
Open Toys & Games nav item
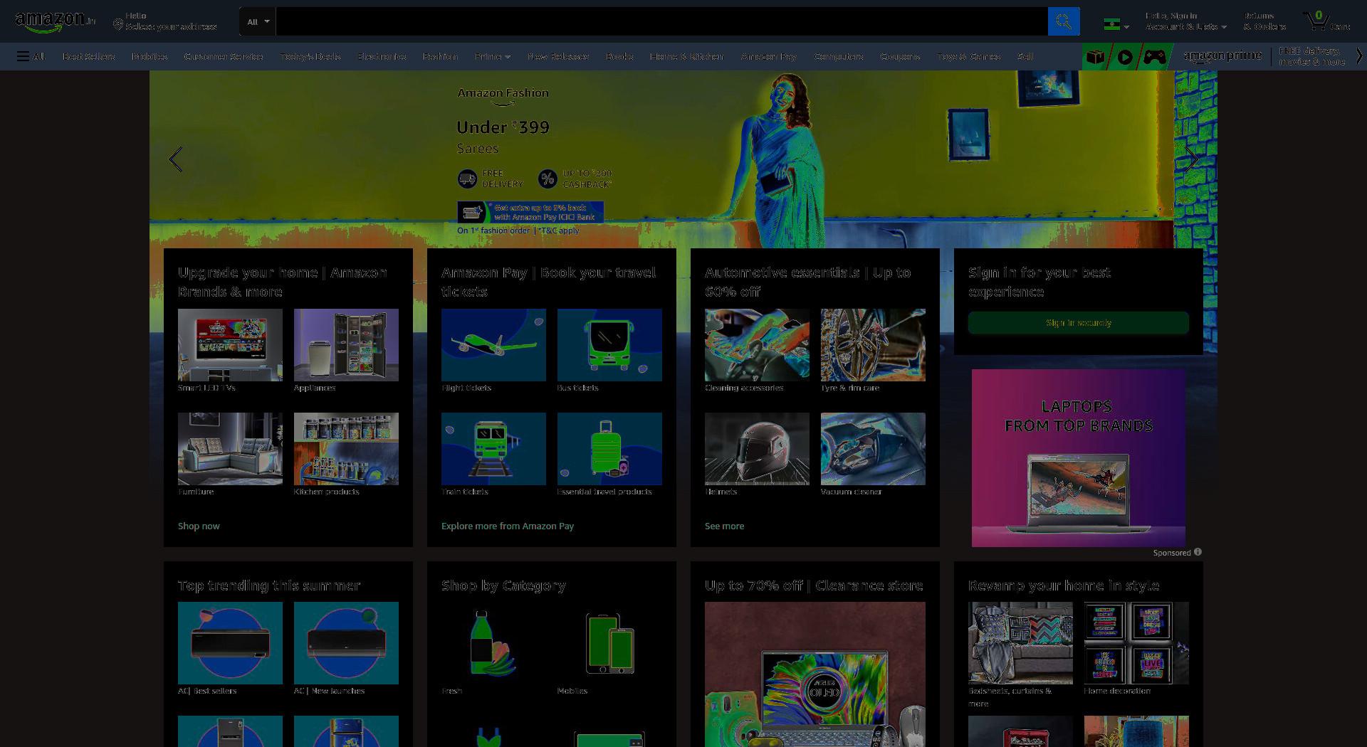(x=969, y=56)
